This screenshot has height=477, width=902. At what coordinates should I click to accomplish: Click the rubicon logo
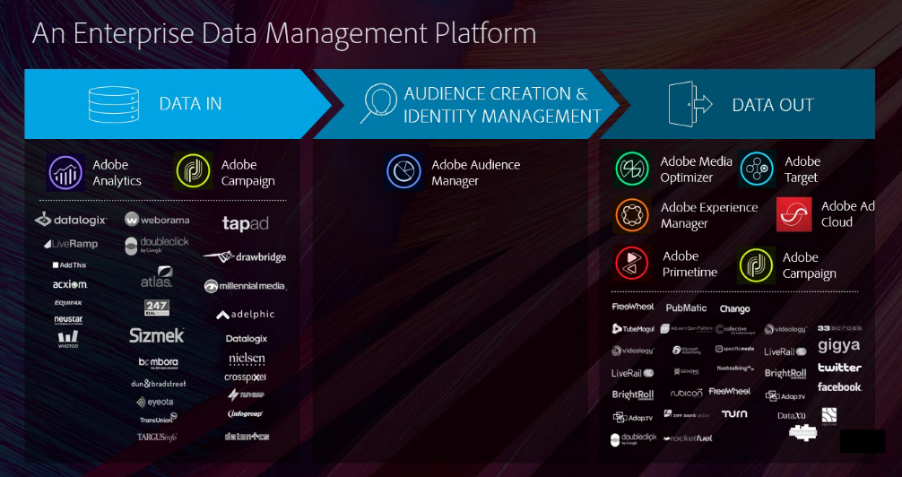point(686,394)
